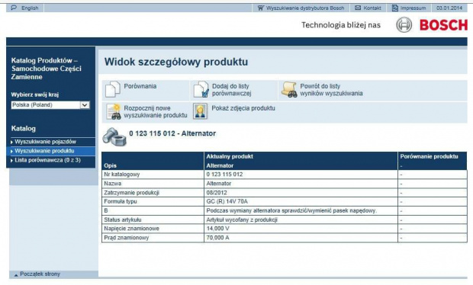Screen dimensions: 473x285
Task: Click the Zatrzymanie produkcji row label
Action: tap(131, 193)
